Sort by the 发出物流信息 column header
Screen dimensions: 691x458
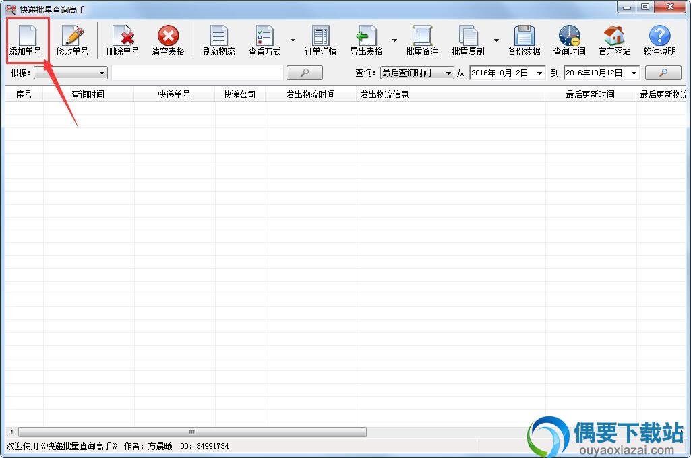tap(451, 94)
